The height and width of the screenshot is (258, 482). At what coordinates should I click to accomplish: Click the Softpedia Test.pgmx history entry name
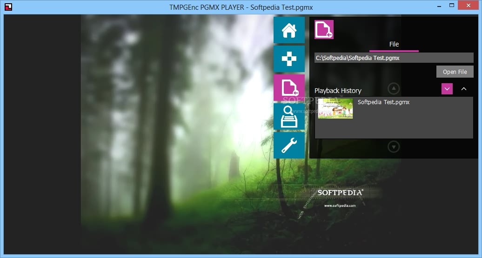(383, 102)
